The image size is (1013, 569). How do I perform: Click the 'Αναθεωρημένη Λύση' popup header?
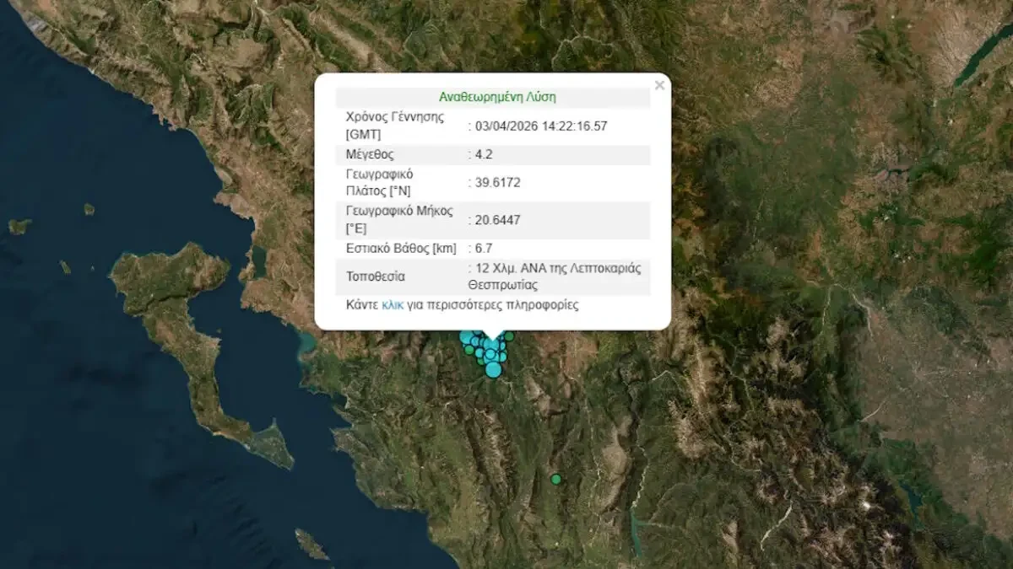click(496, 97)
